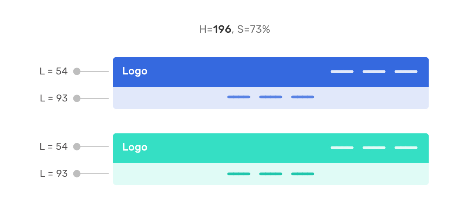Select first white menu item in green header
Screen dimensions: 468x216
pyautogui.click(x=342, y=148)
